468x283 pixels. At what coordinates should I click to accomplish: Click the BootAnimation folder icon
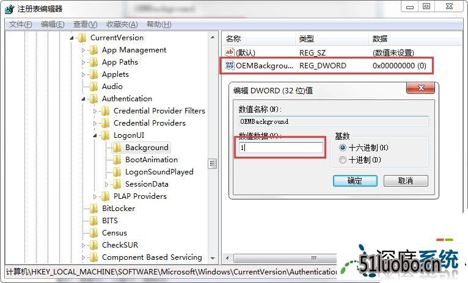point(117,159)
